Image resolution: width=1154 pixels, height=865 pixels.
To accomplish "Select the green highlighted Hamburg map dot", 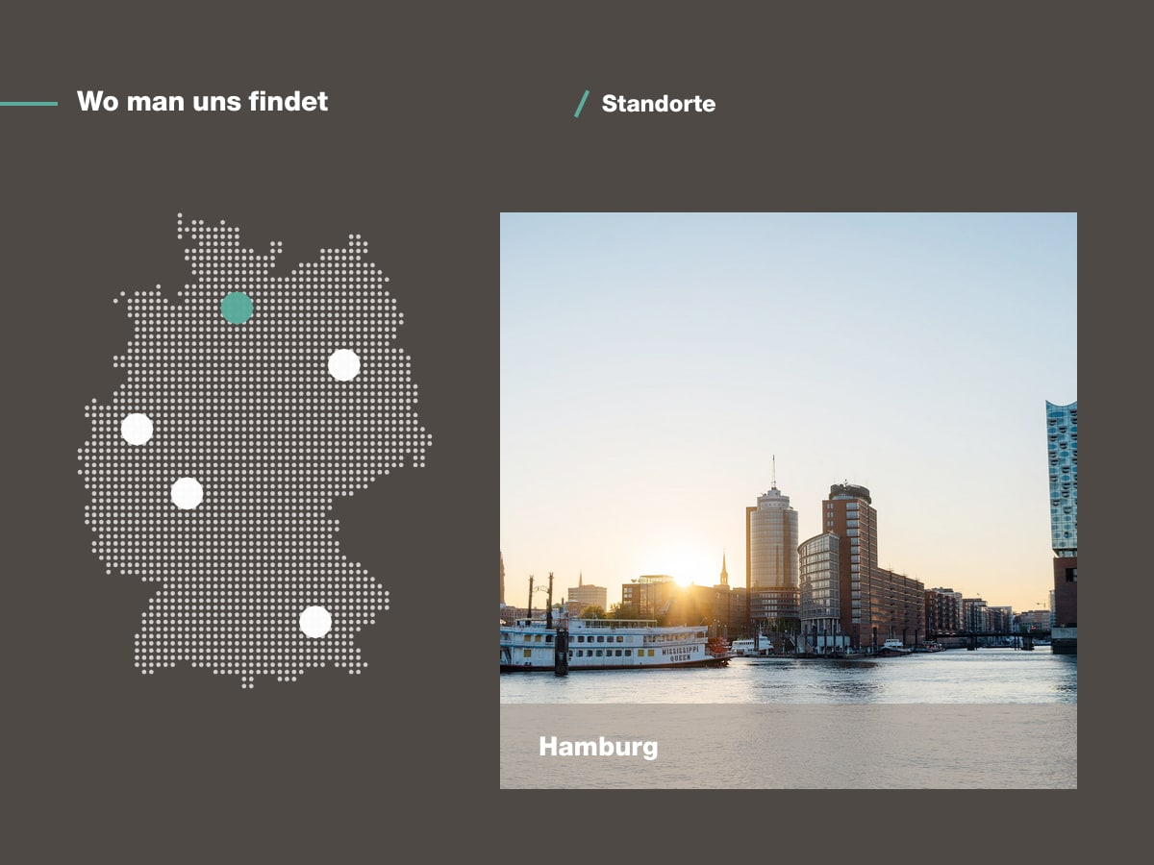I will [237, 308].
